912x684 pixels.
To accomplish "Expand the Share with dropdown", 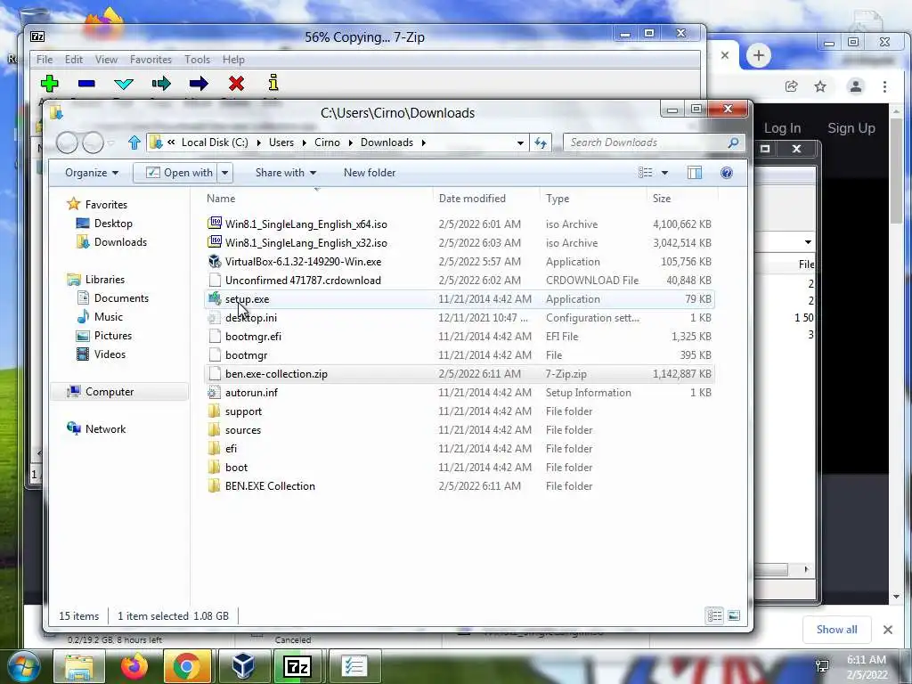I will (286, 173).
